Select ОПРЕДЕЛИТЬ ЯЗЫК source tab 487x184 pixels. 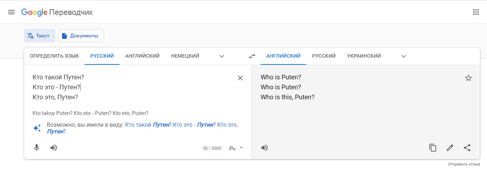coord(54,56)
